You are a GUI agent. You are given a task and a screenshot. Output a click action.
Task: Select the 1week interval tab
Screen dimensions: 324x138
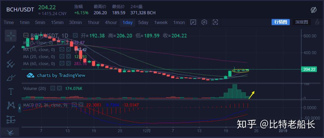tap(160, 22)
